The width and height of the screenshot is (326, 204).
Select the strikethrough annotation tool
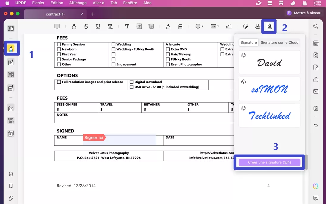86,26
